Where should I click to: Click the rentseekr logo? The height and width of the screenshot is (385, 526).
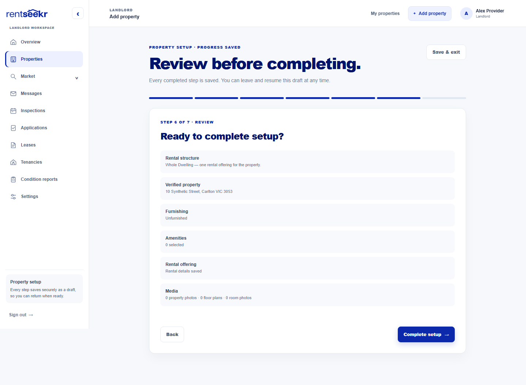[27, 14]
